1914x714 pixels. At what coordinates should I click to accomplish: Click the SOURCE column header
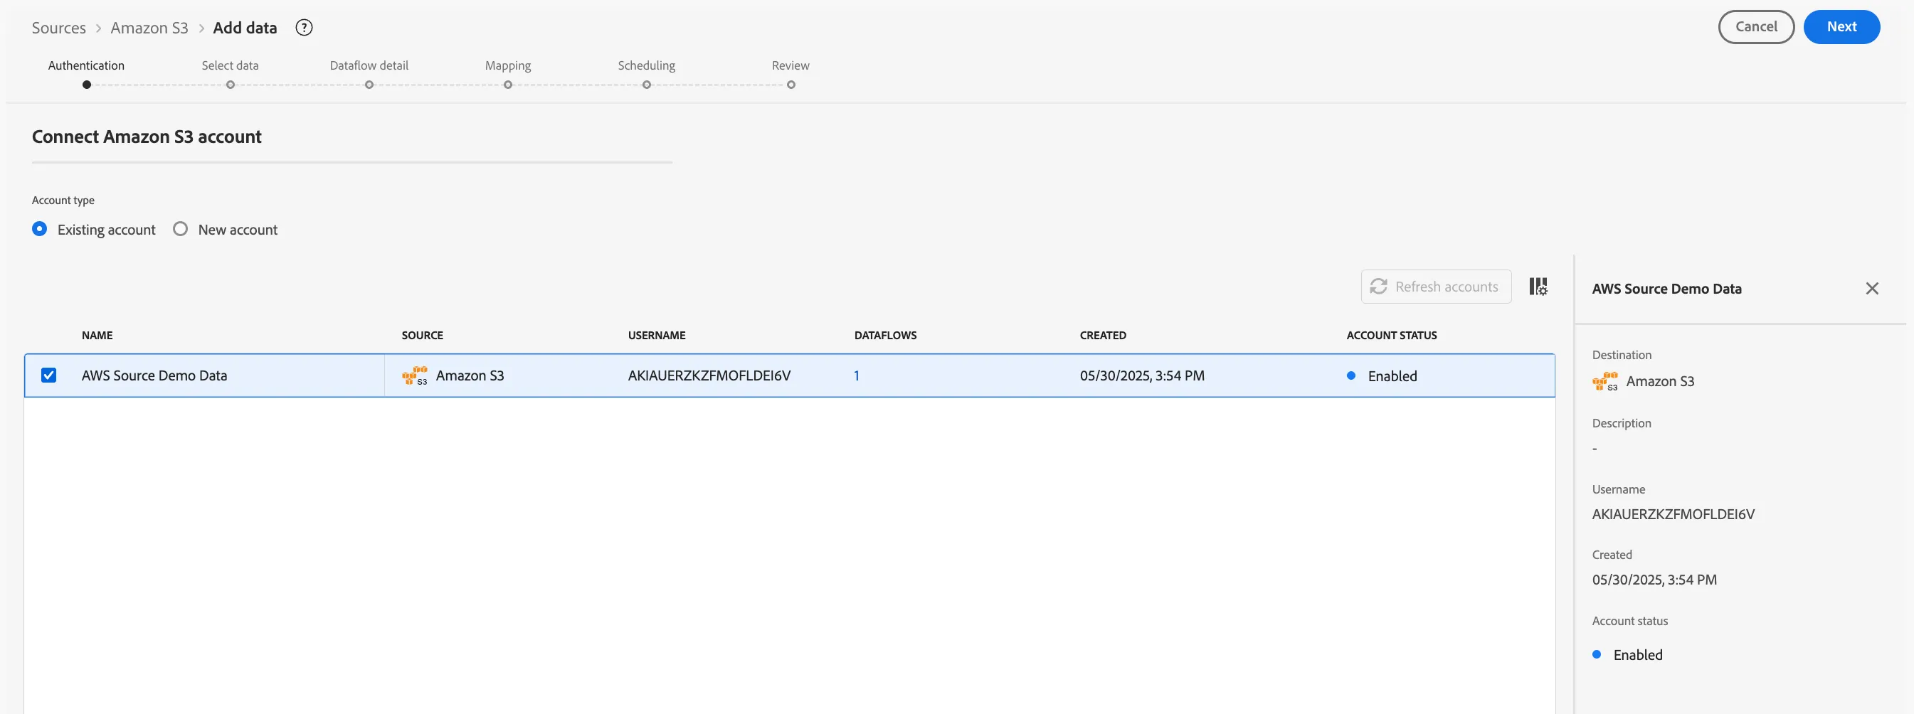pyautogui.click(x=422, y=335)
